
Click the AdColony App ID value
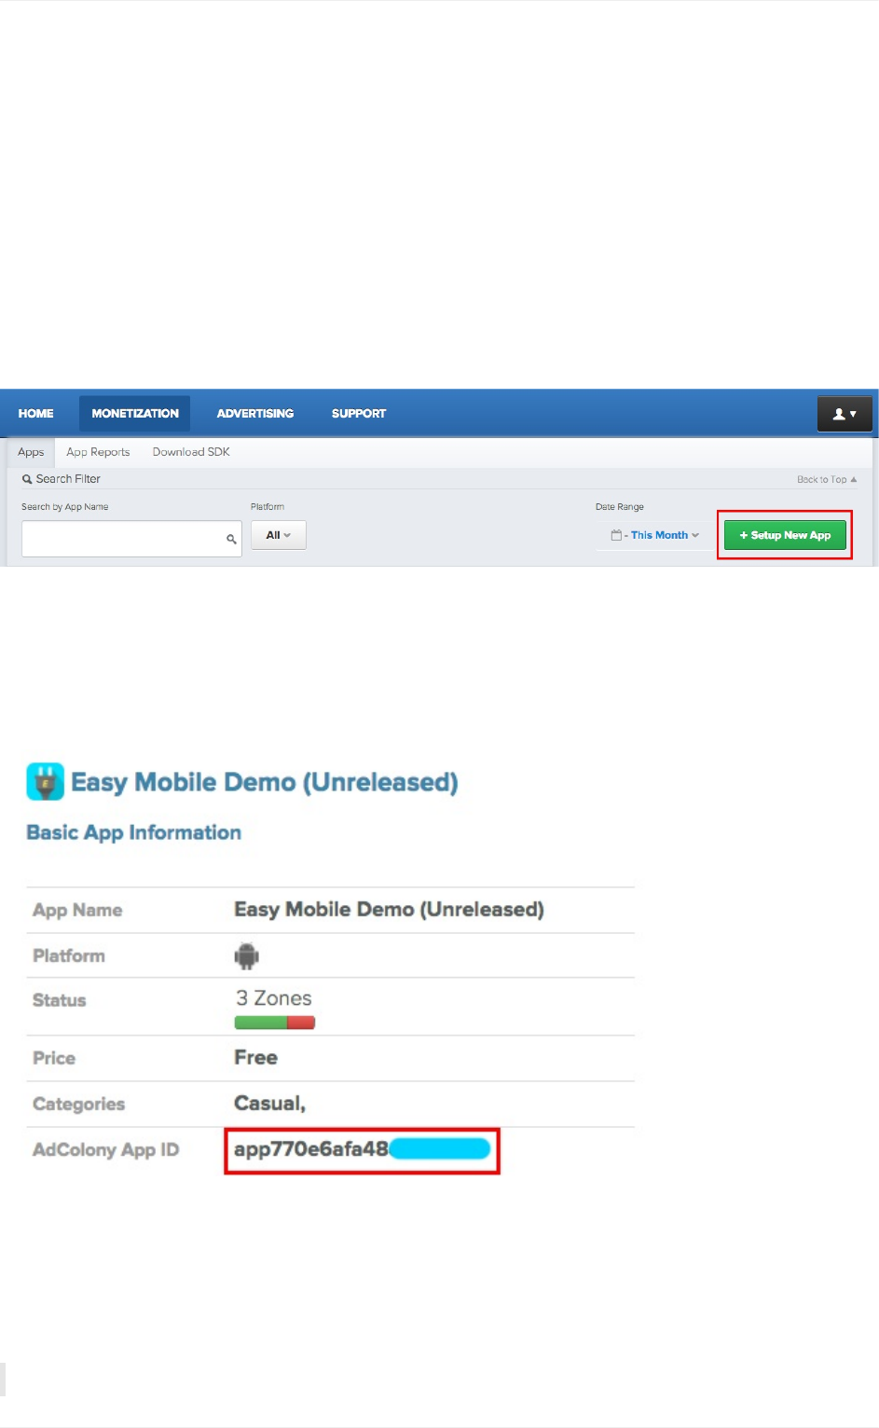pos(362,1149)
